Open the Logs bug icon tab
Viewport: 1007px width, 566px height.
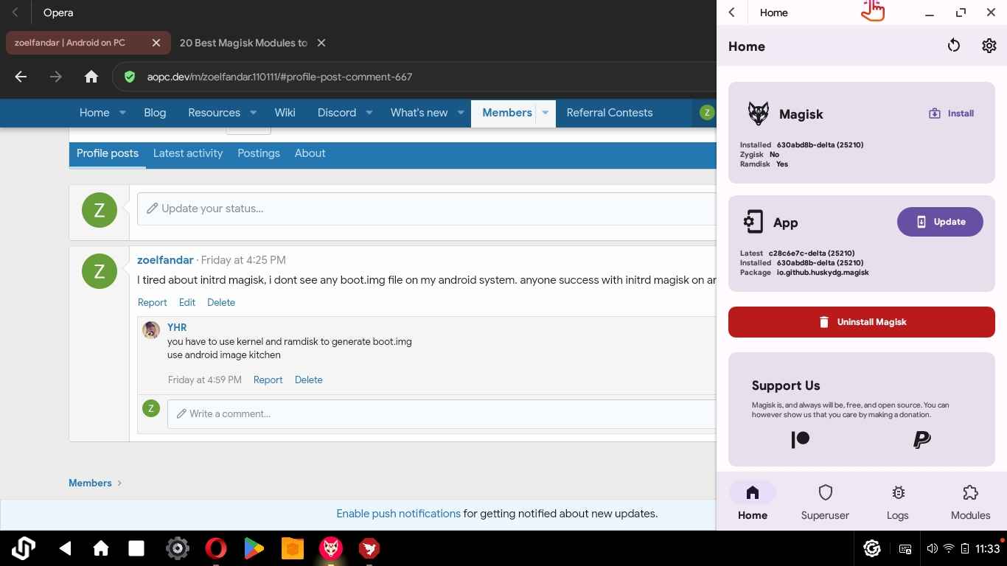897,502
